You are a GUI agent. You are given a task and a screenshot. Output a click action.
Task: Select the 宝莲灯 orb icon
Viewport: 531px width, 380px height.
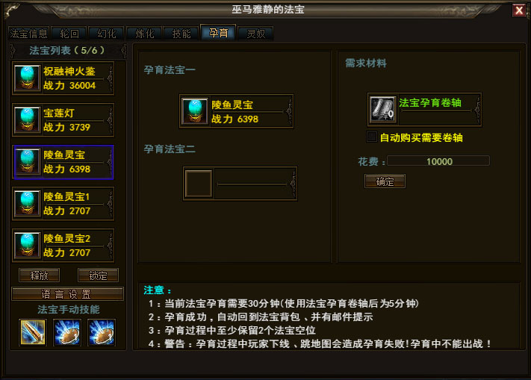[x=27, y=119]
